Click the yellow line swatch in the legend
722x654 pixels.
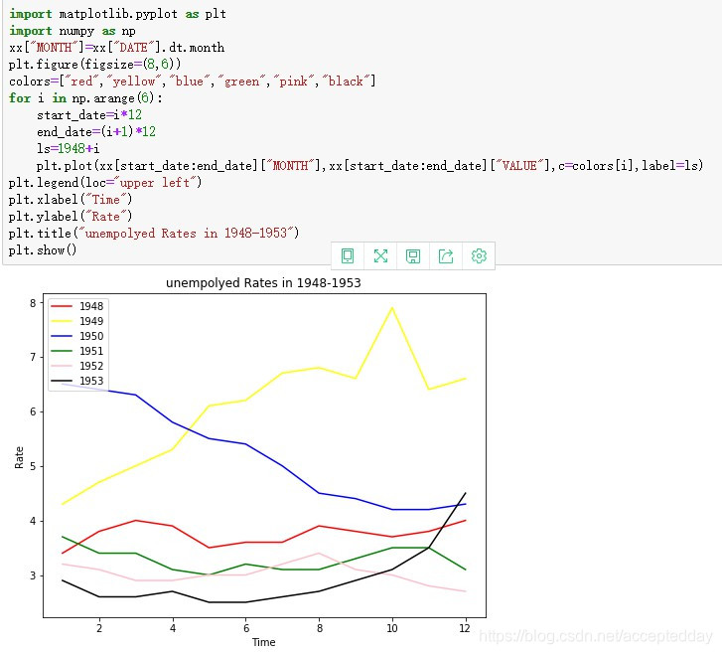(62, 321)
